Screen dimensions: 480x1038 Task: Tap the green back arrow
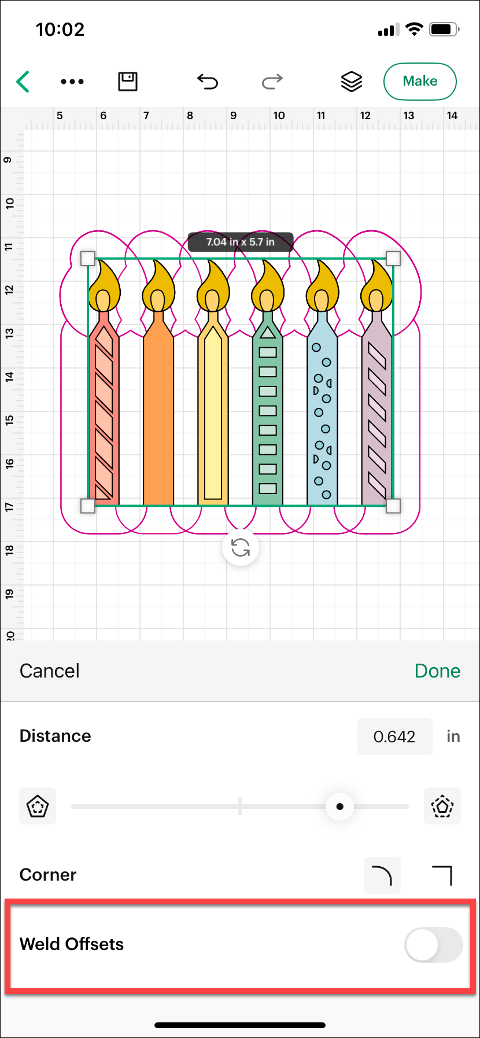click(x=23, y=82)
